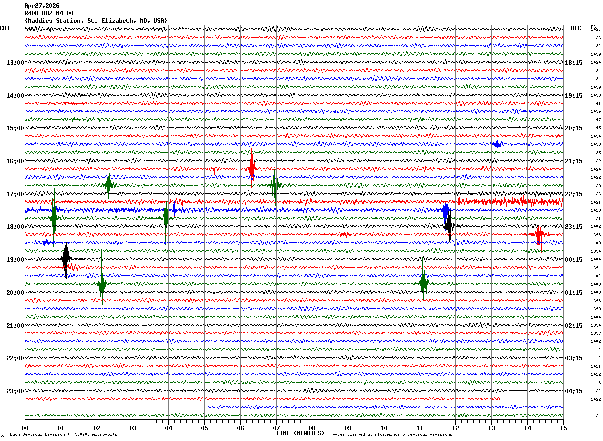Viewport: 603px width, 441px height.
Task: Click the DC offset value 1445
Action: [596, 128]
